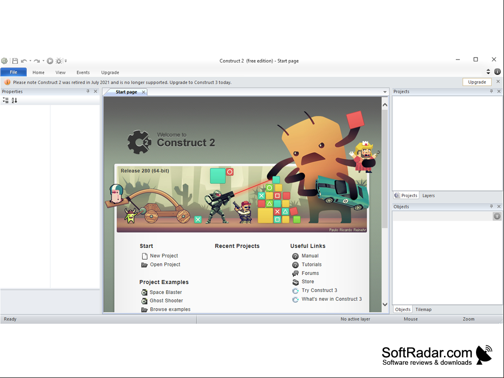
Task: Open the undo history dropdown arrow
Action: tap(30, 61)
